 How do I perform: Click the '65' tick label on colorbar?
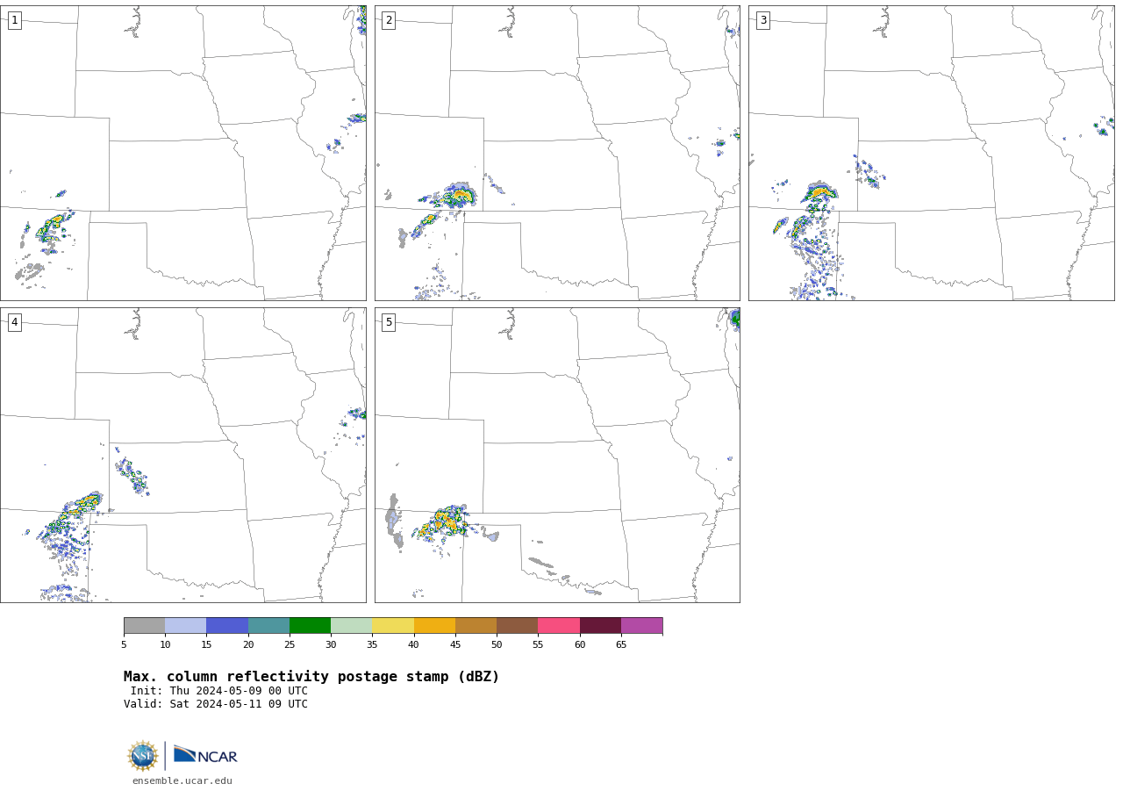[621, 645]
